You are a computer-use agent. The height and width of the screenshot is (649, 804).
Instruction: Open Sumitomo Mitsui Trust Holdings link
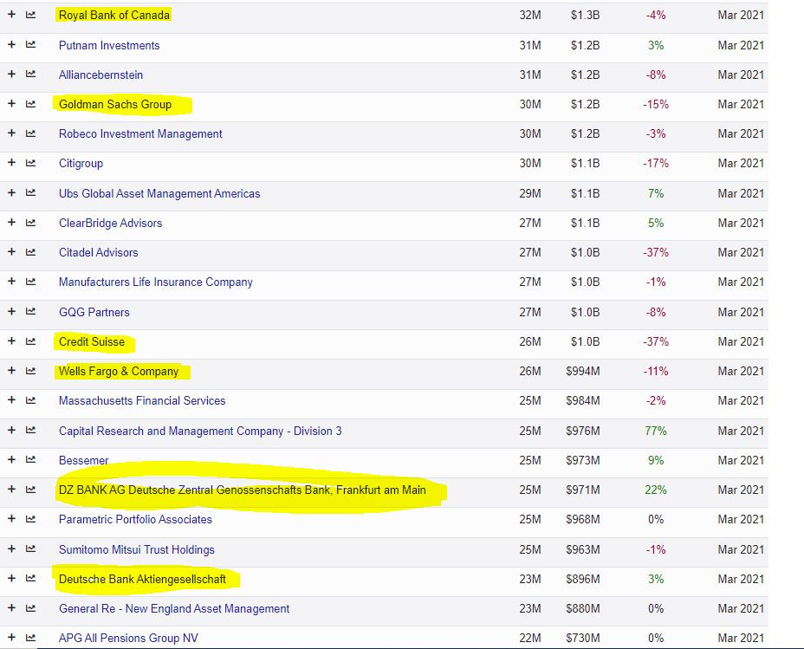pyautogui.click(x=136, y=549)
